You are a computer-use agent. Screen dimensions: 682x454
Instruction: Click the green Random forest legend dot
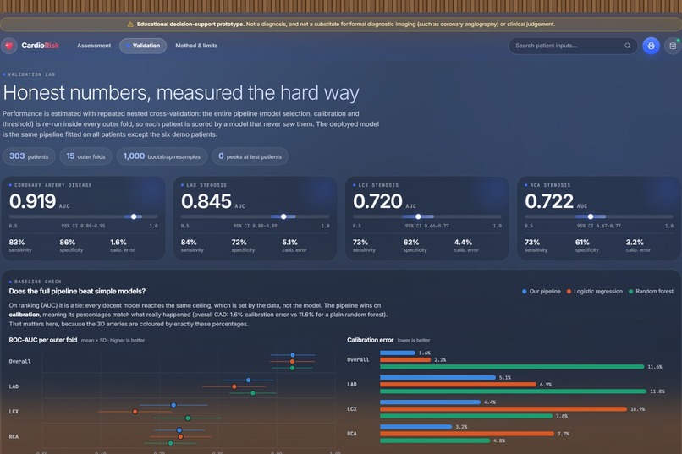point(630,292)
